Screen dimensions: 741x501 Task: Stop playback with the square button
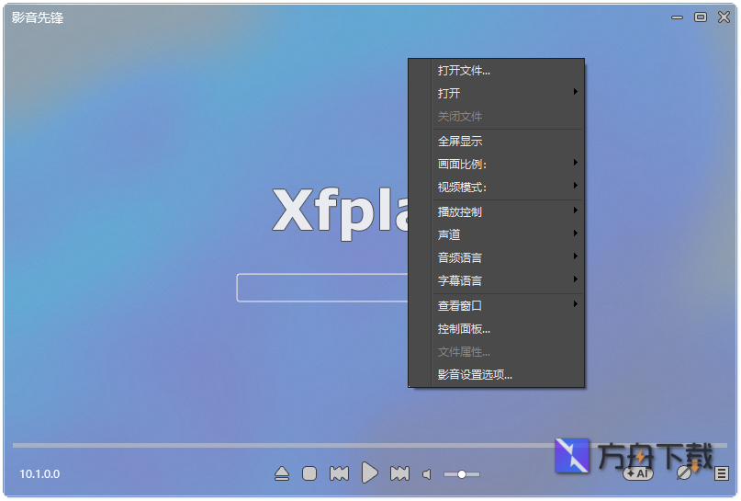point(309,473)
